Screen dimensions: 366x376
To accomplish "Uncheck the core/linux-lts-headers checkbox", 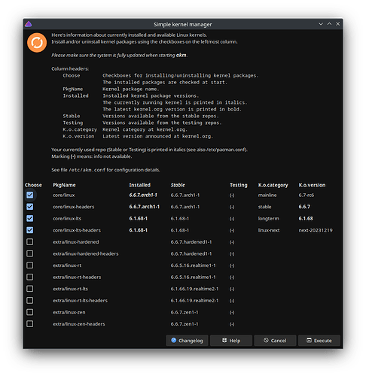I will (x=30, y=230).
